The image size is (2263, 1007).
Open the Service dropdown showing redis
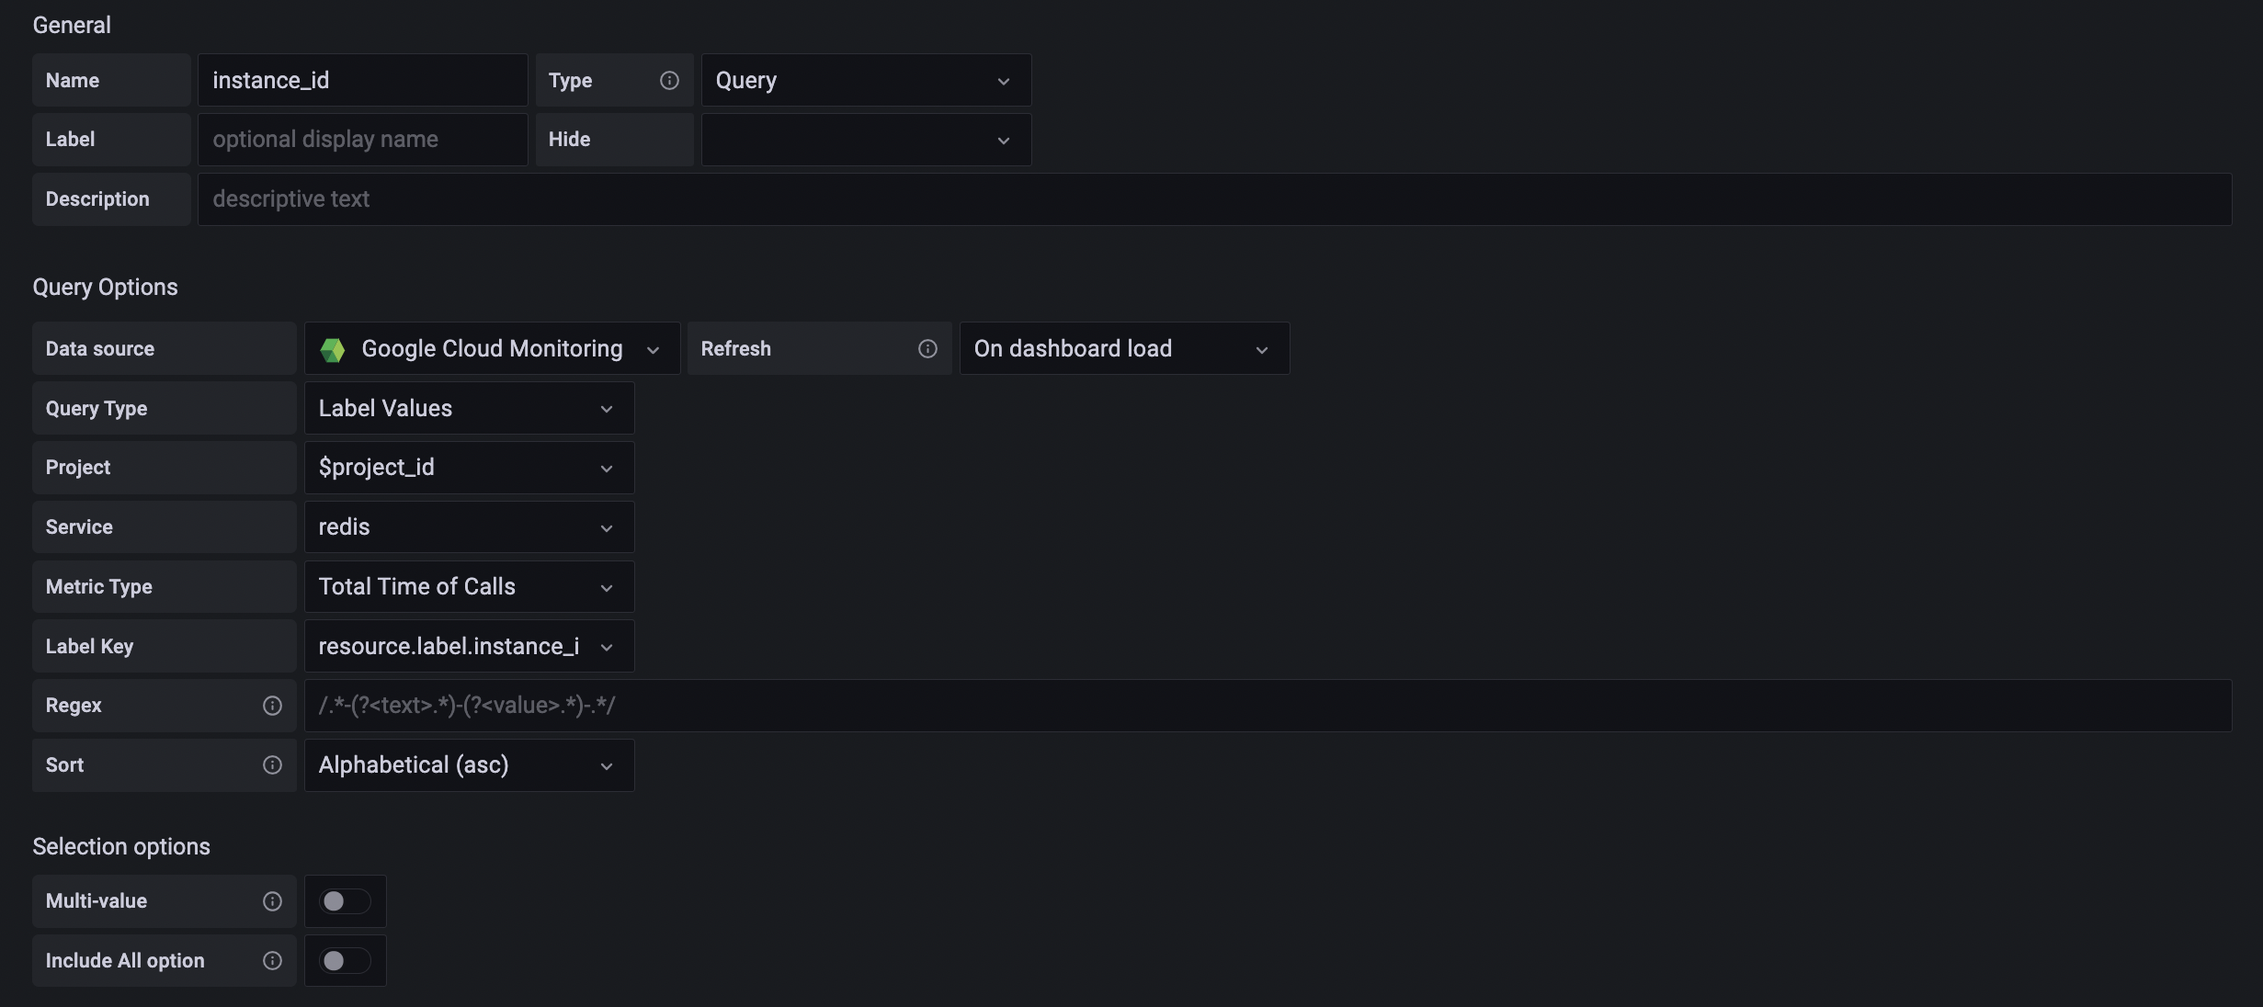pyautogui.click(x=468, y=526)
